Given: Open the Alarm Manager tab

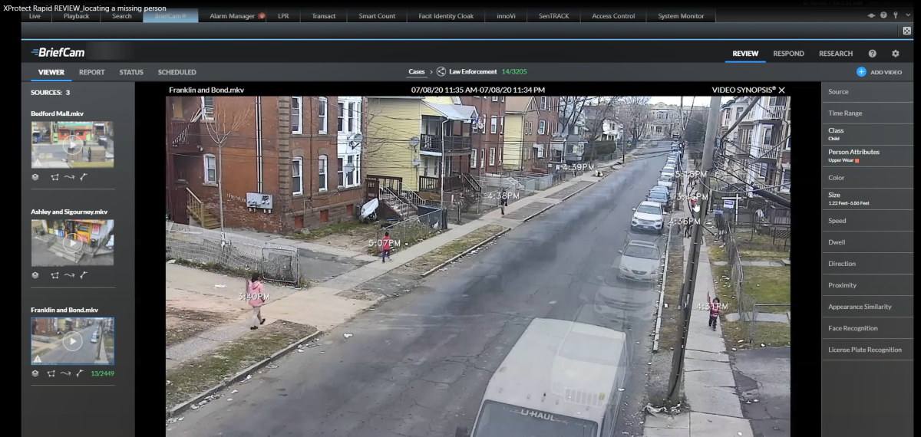Looking at the screenshot, I should [233, 16].
